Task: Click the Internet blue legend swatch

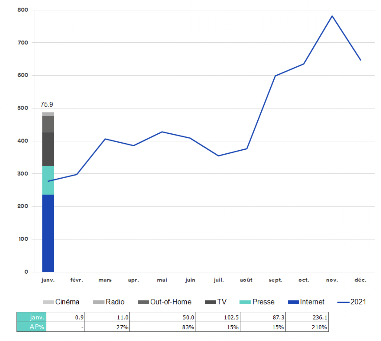Action: (293, 302)
